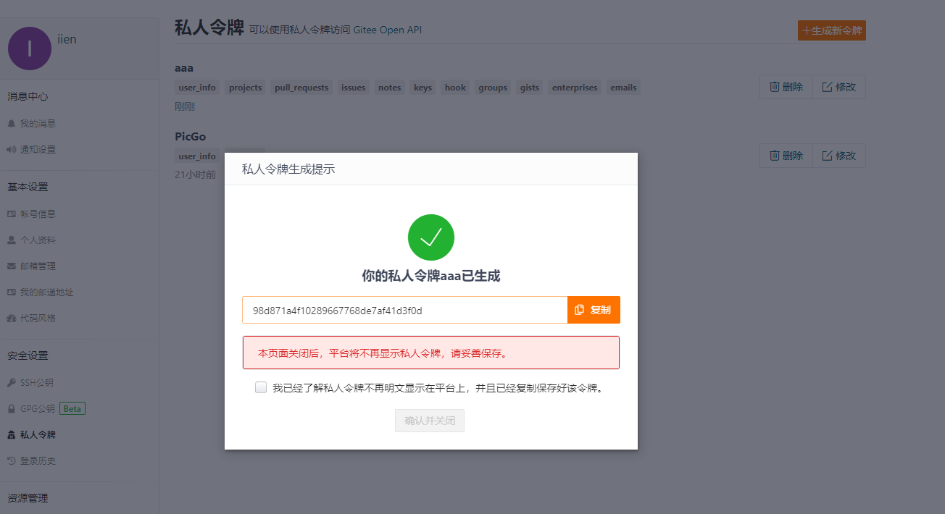The image size is (945, 514).
Task: Open 个人资料 in sidebar
Action: coord(38,240)
